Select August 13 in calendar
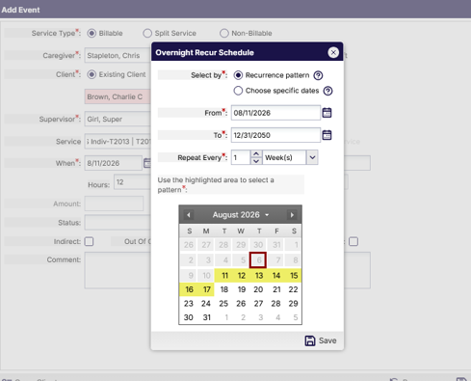The height and width of the screenshot is (381, 471). tap(259, 276)
